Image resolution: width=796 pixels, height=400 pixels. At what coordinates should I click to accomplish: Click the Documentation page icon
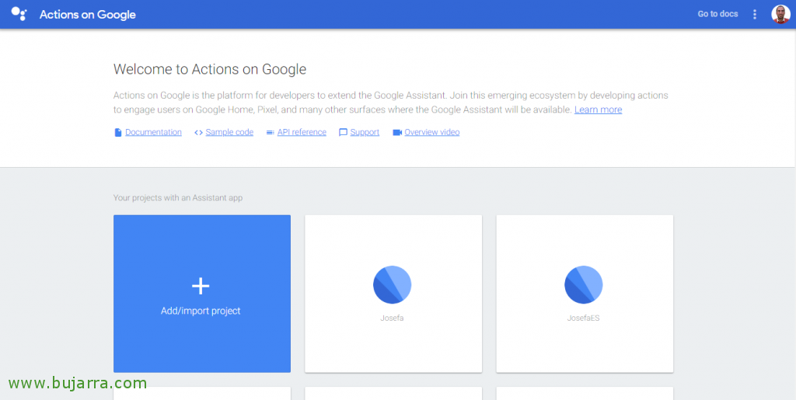pyautogui.click(x=118, y=132)
